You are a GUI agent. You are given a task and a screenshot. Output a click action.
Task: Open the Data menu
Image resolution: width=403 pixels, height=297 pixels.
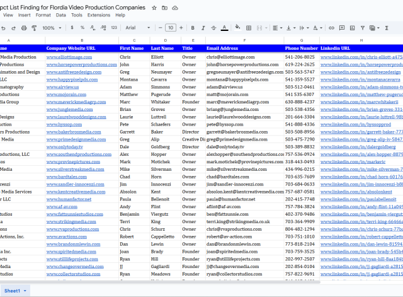[x=61, y=15]
